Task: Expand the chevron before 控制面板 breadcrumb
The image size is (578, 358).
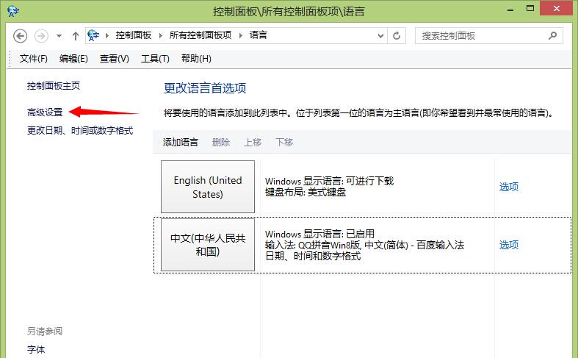Action: click(x=107, y=35)
